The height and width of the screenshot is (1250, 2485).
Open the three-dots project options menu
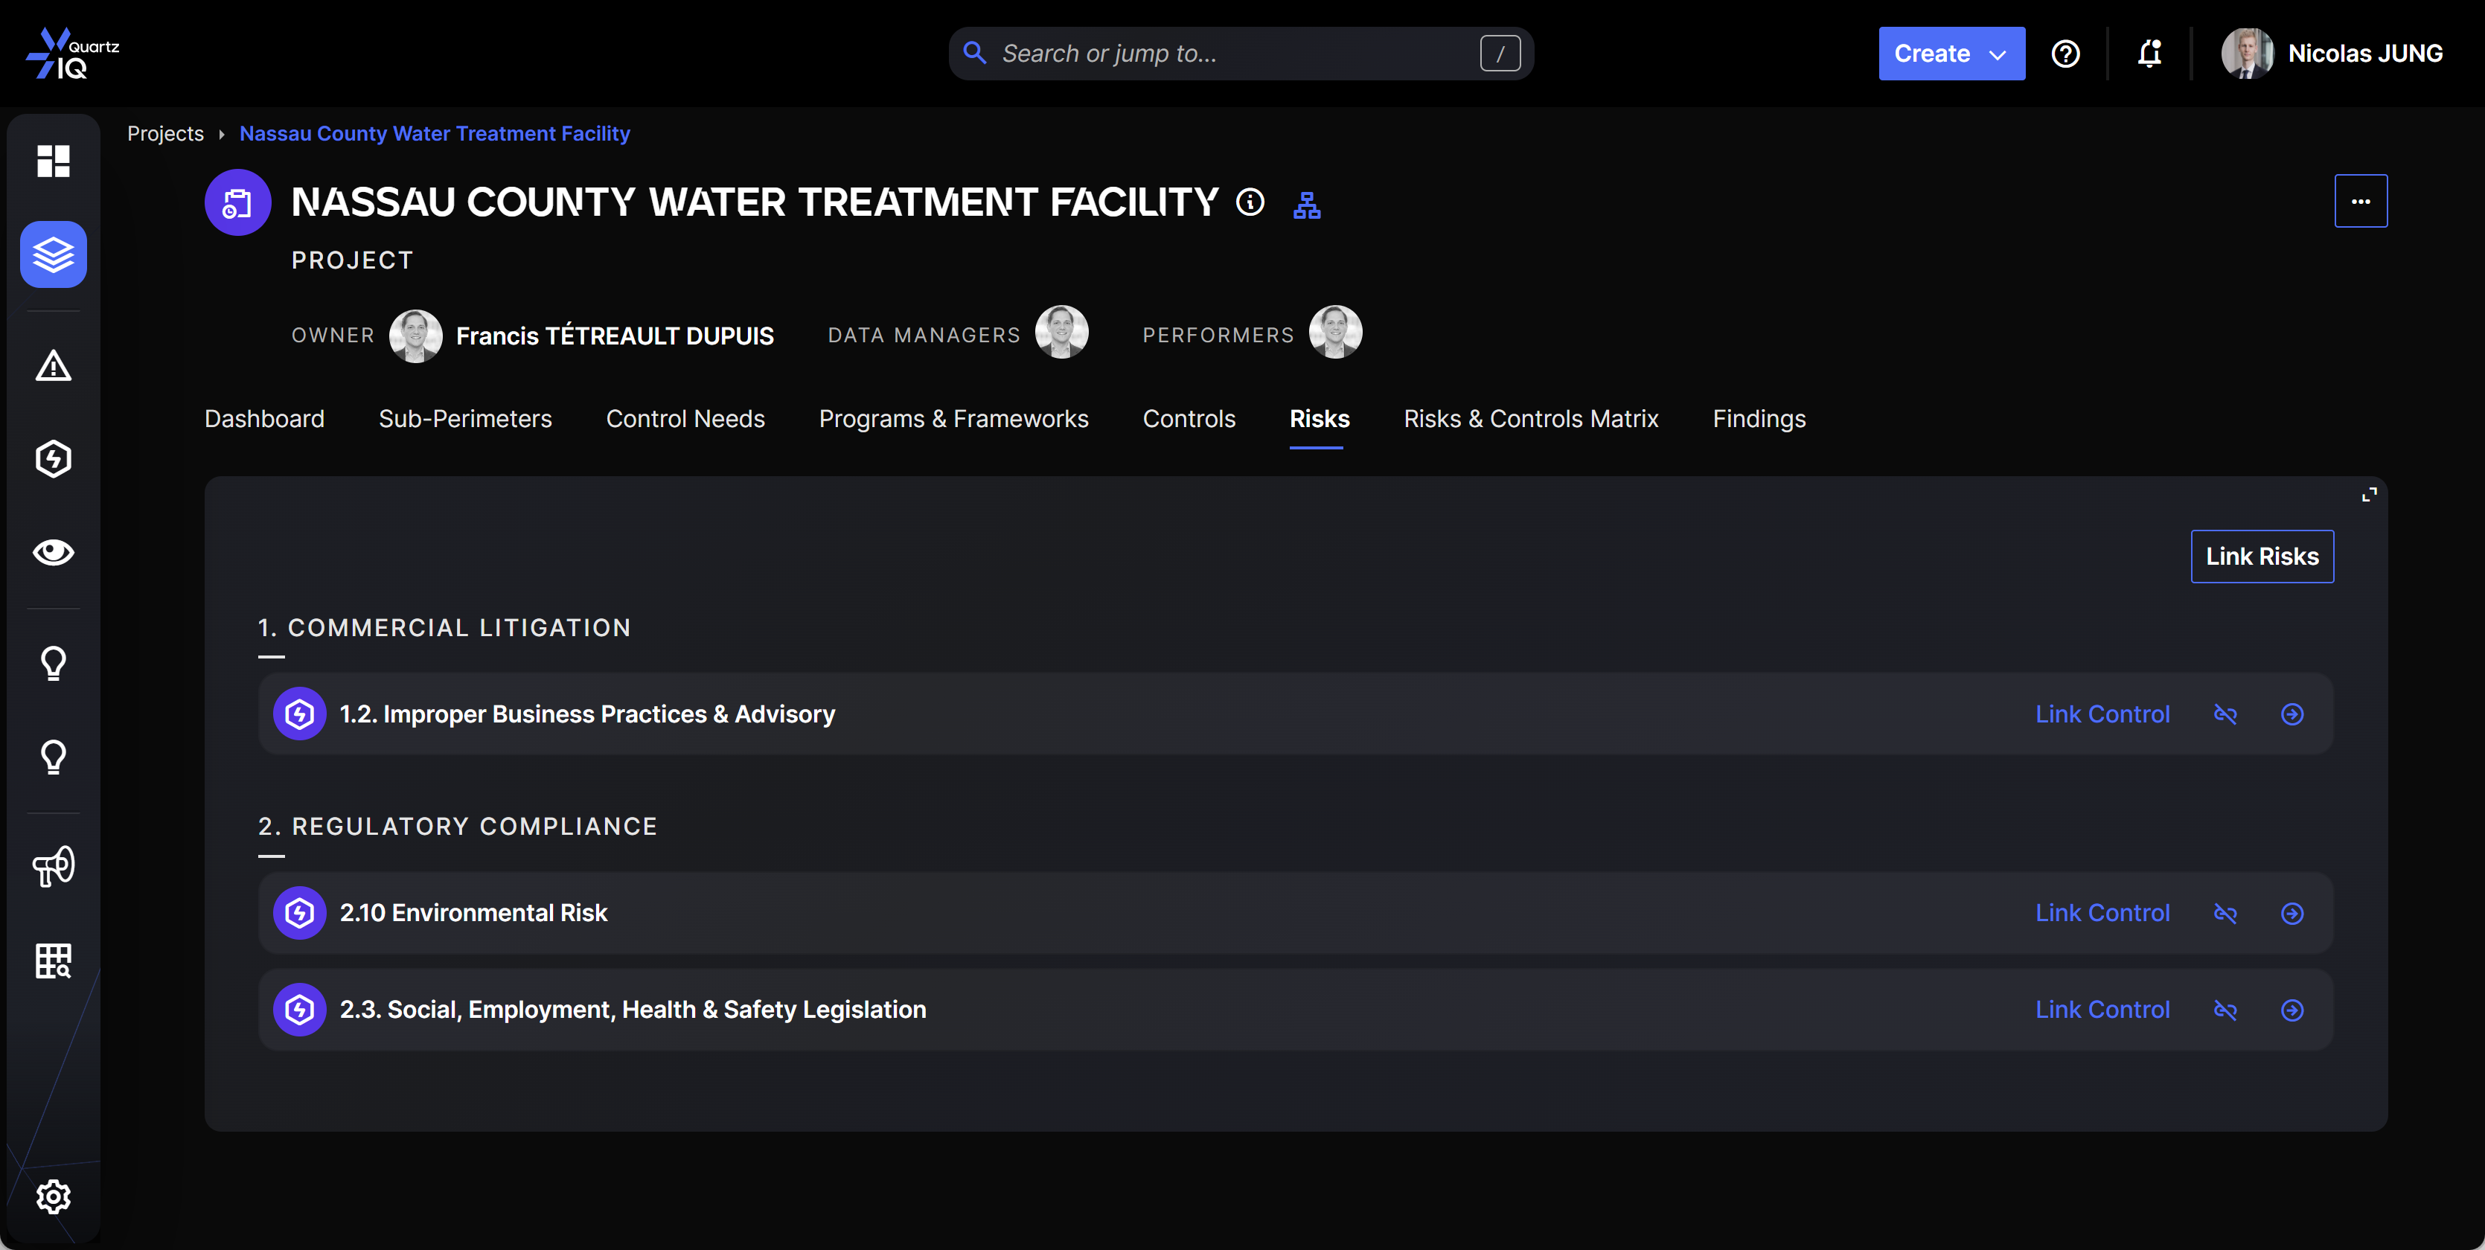click(2359, 201)
